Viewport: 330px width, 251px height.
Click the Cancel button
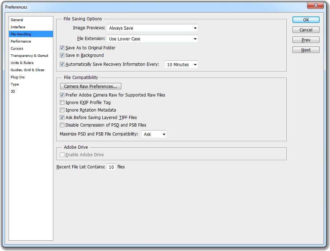306,30
